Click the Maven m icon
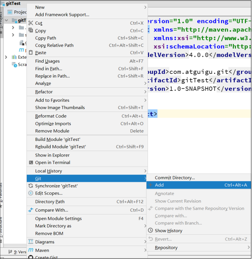Viewport: 252px width, 259px height. (x=31, y=250)
